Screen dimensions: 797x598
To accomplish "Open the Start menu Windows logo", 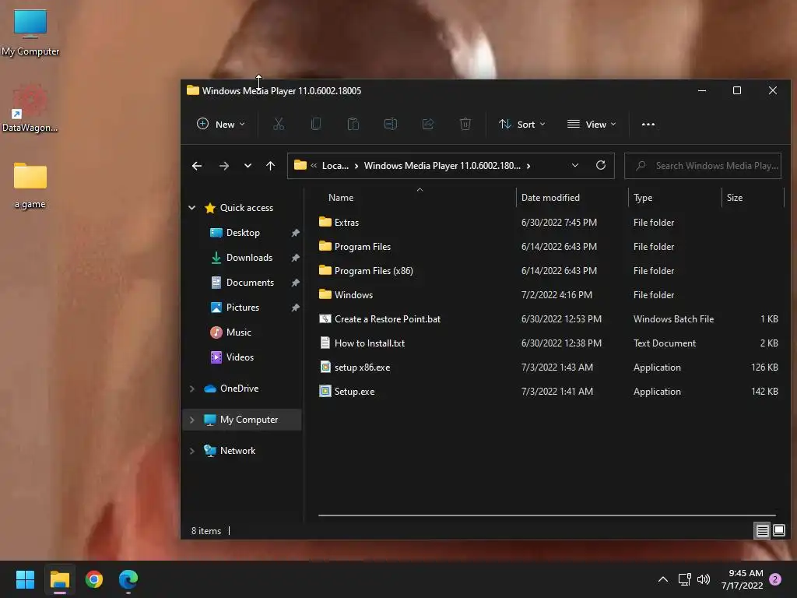I will click(x=25, y=579).
